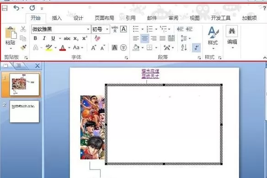
Task: Toggle Underline formatting
Action: click(x=53, y=38)
